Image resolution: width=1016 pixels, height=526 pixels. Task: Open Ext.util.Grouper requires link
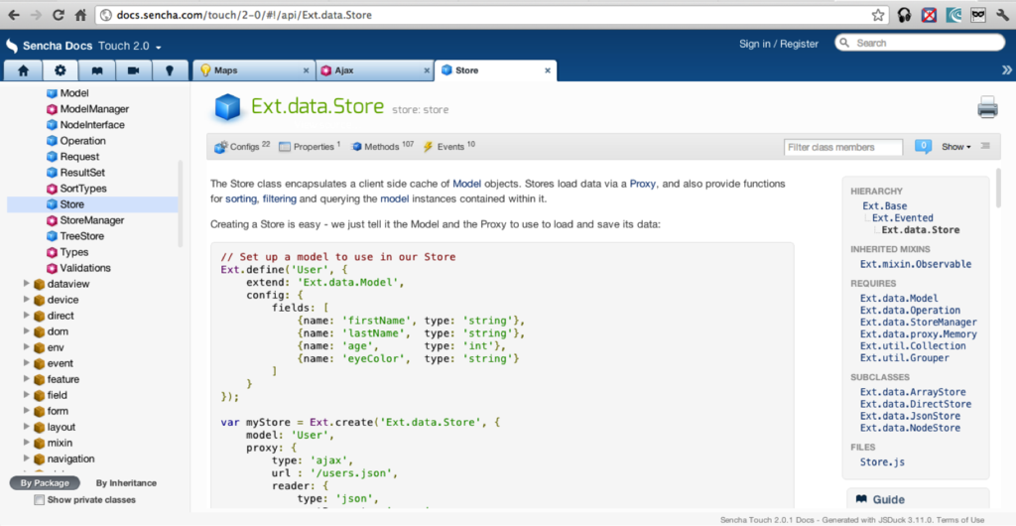point(905,357)
